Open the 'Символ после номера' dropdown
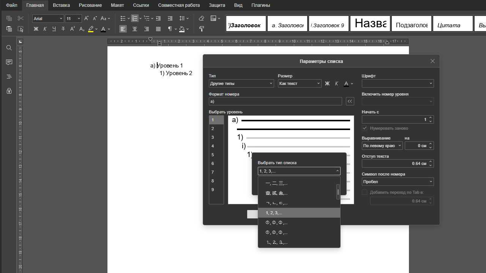 pyautogui.click(x=398, y=182)
